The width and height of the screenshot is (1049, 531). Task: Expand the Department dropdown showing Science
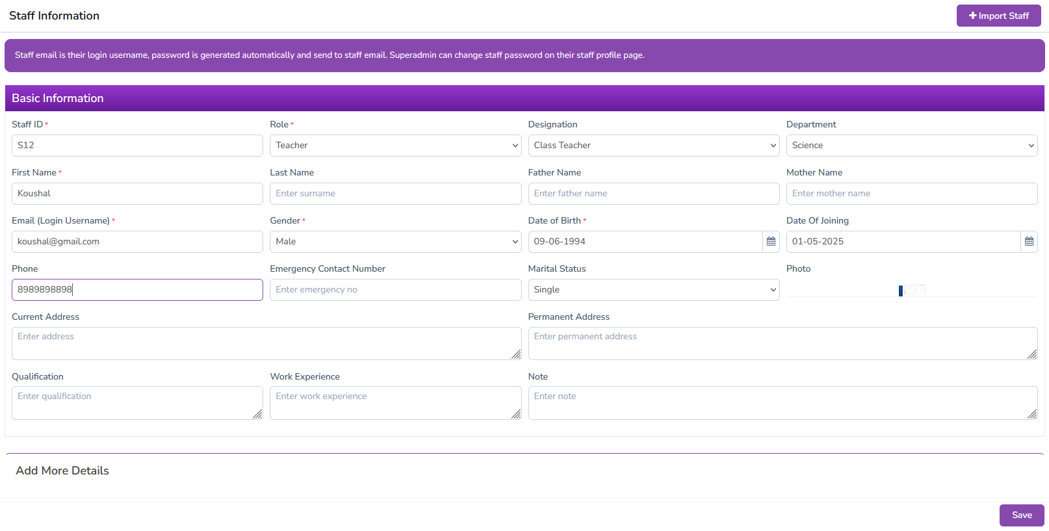[x=911, y=146]
